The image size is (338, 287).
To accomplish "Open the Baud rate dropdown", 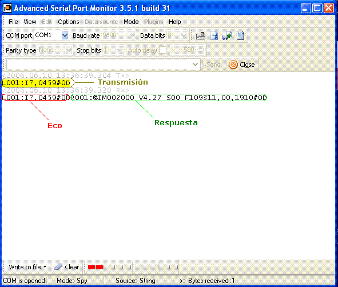I will click(132, 35).
